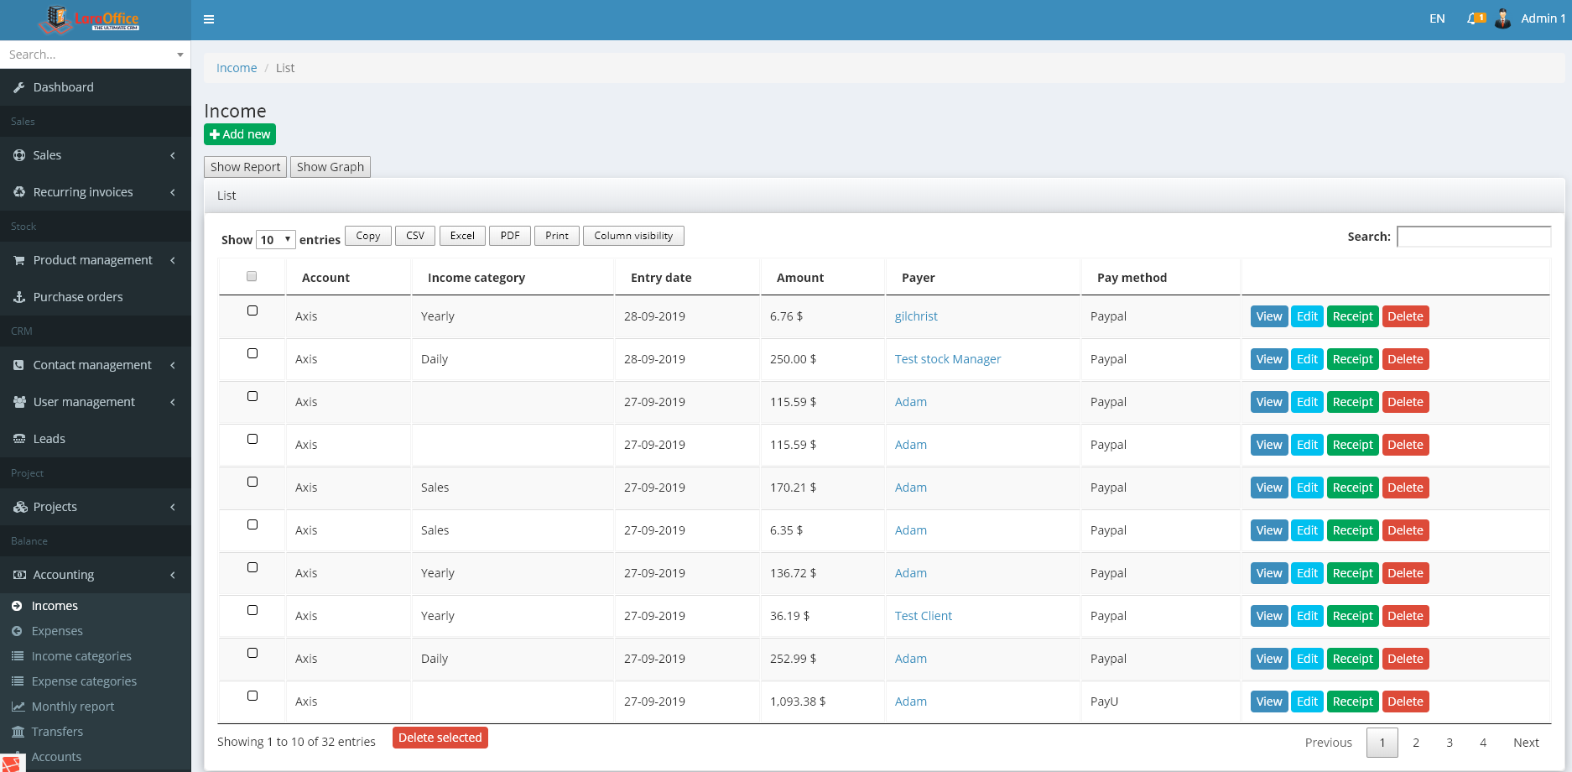The image size is (1572, 772).
Task: Click the Purchase orders icon
Action: tap(18, 296)
